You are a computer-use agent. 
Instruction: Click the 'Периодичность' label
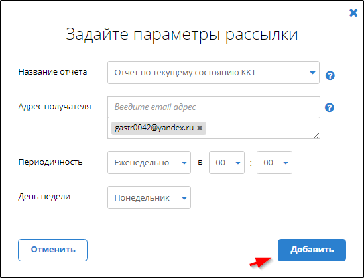click(50, 162)
